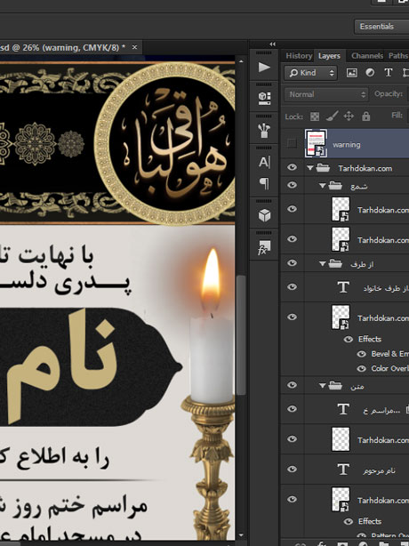The width and height of the screenshot is (409, 546).
Task: Hide the Tarhdokan.com group
Action: point(292,167)
